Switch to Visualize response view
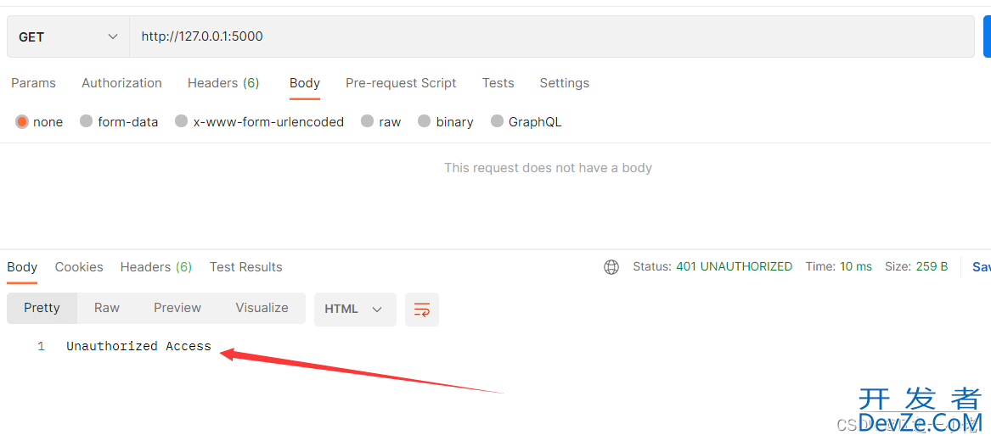991x441 pixels. point(262,308)
